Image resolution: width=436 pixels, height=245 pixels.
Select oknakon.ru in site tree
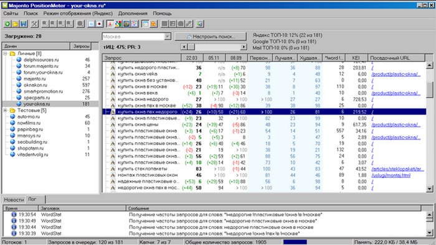click(36, 85)
